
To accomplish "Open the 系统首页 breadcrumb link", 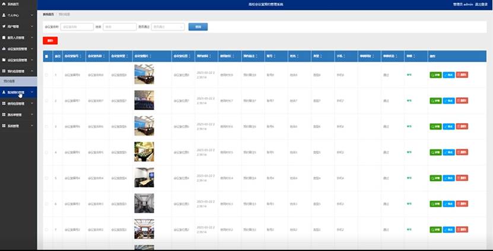I will coord(49,14).
